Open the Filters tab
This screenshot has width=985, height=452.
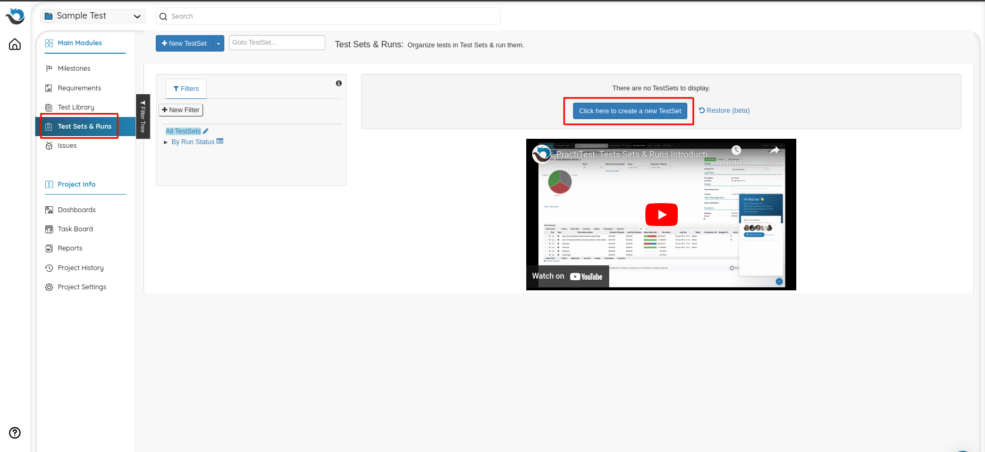pyautogui.click(x=186, y=89)
